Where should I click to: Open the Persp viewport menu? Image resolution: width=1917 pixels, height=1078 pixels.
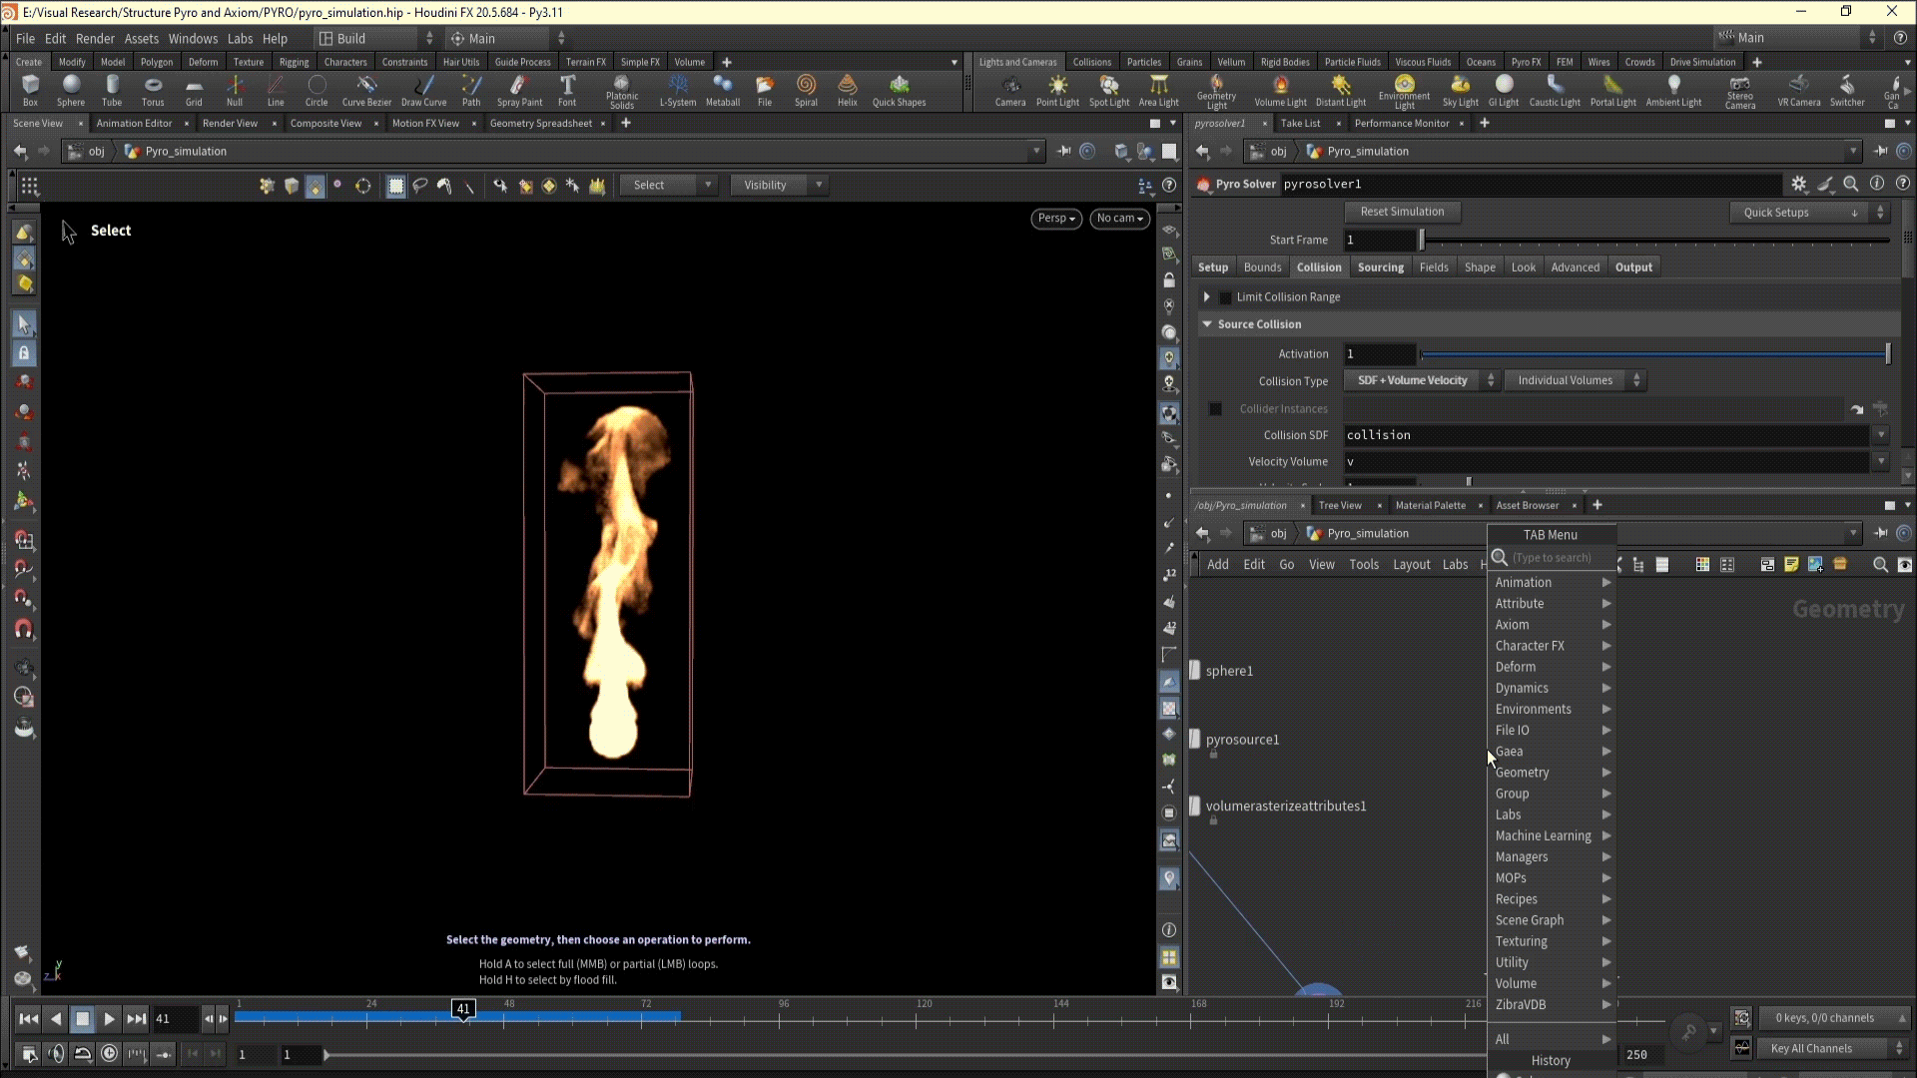[1055, 219]
